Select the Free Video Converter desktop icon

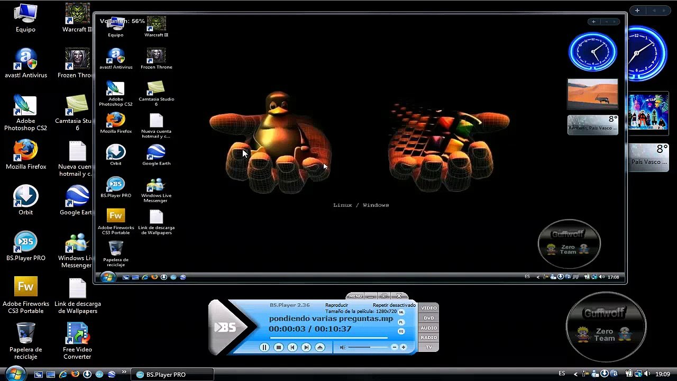(77, 341)
